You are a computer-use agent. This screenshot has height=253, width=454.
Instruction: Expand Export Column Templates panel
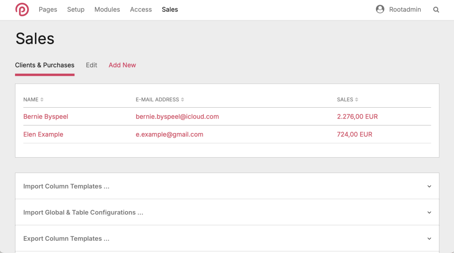(66, 238)
